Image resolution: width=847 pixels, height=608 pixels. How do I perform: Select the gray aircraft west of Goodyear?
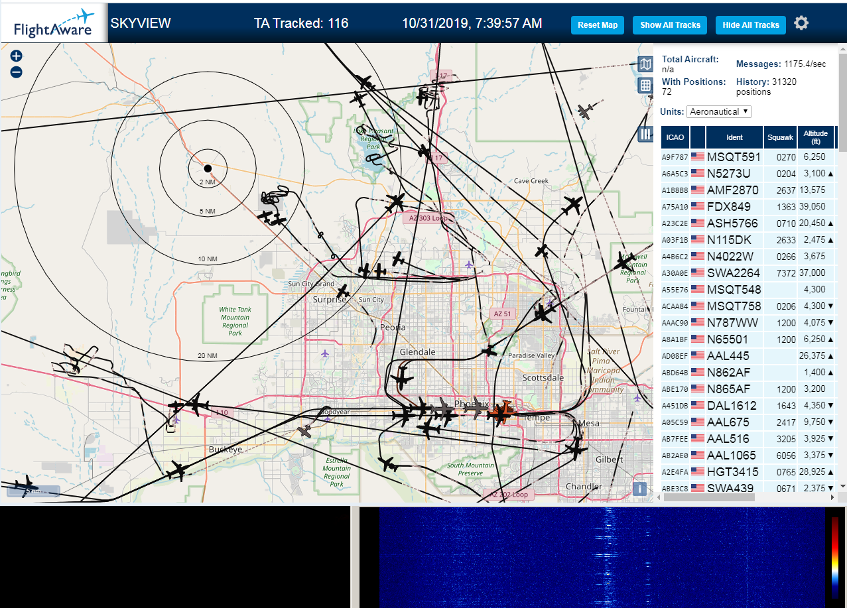point(304,431)
